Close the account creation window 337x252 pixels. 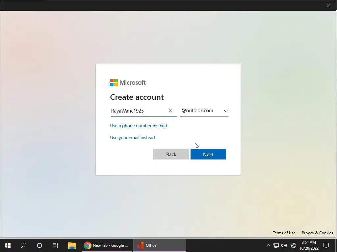click(x=328, y=6)
